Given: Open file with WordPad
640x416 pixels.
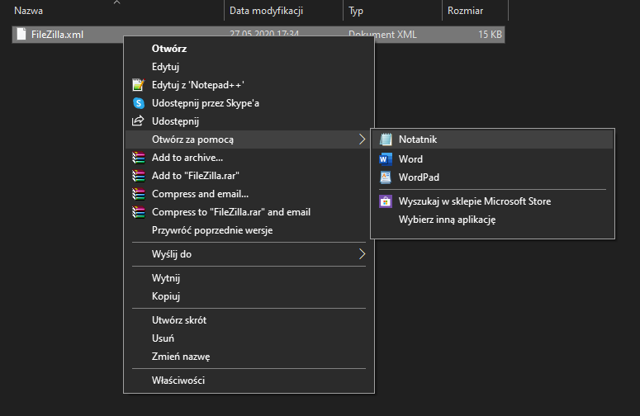Looking at the screenshot, I should coord(492,177).
